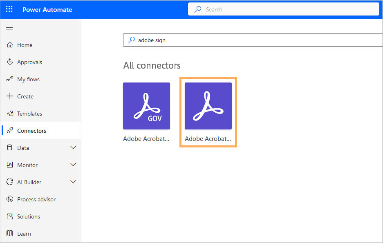Click the Create plus icon

click(10, 96)
